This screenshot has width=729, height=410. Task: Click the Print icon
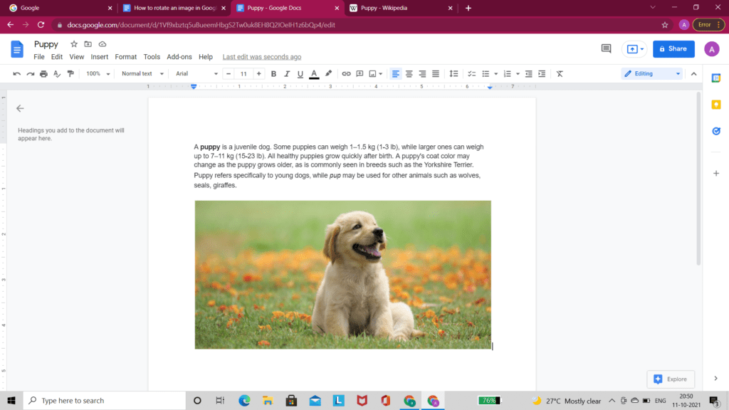pyautogui.click(x=42, y=73)
